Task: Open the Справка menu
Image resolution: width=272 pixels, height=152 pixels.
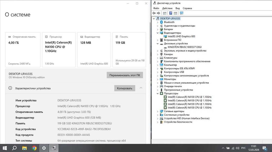Action: pos(187,8)
